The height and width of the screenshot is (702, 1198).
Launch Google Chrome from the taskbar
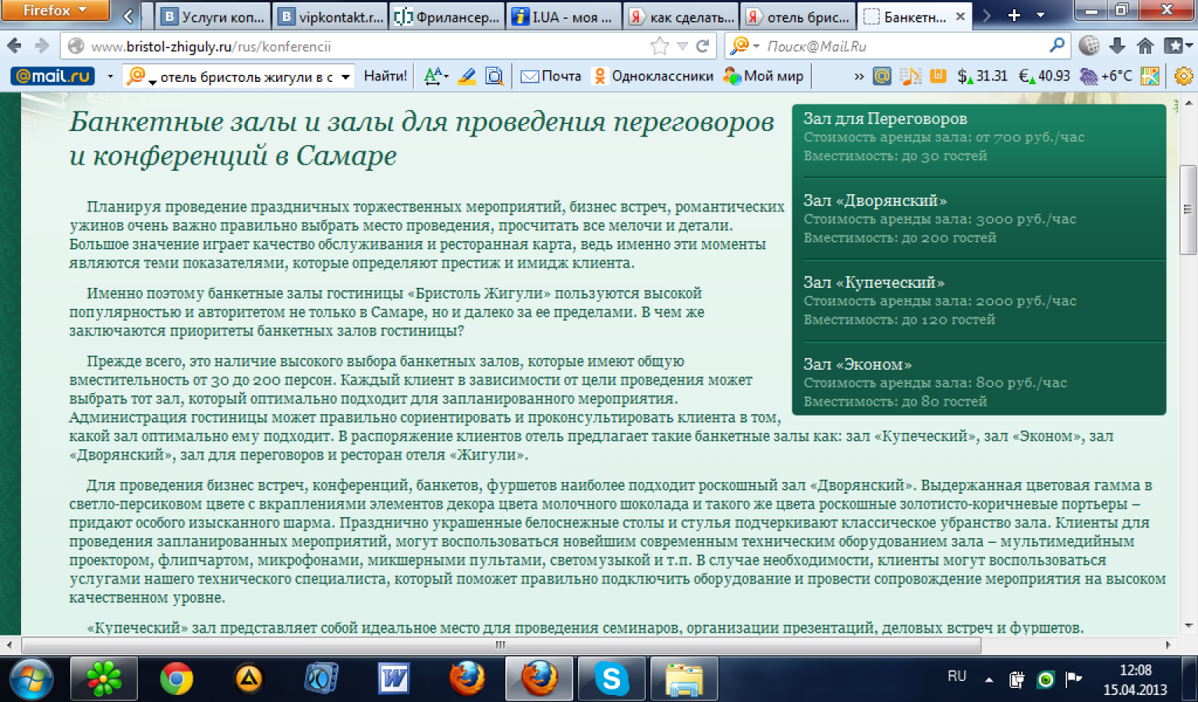pyautogui.click(x=176, y=679)
